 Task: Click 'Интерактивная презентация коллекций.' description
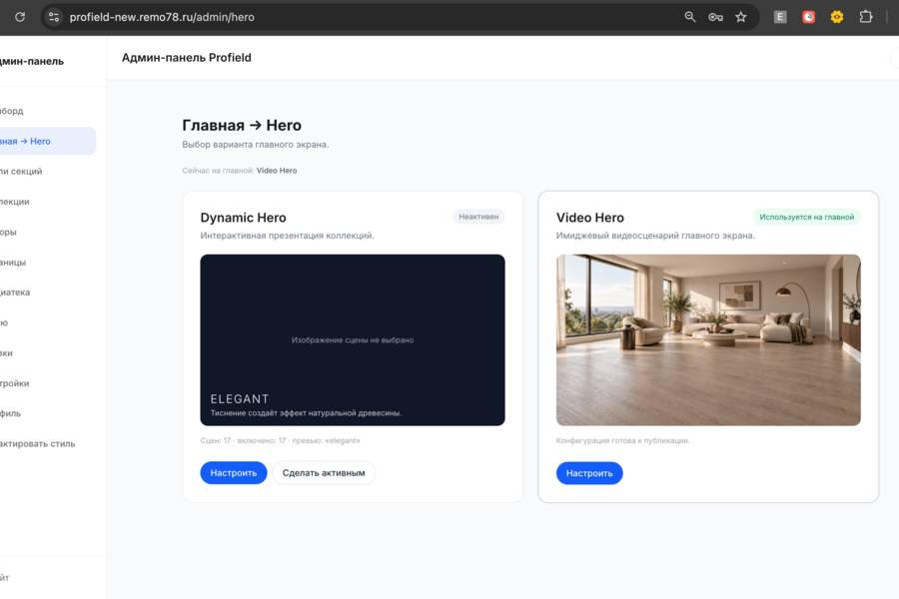point(288,236)
